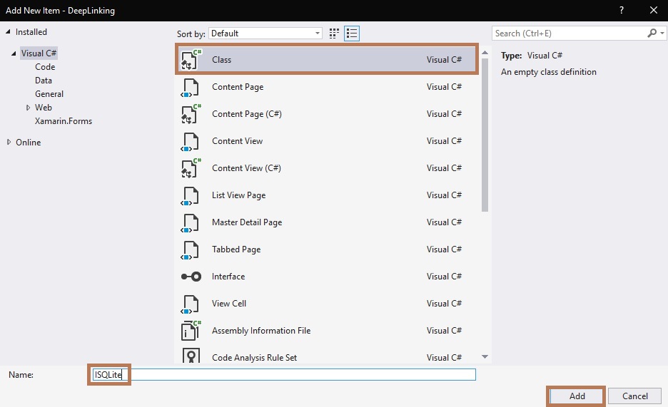Select the "Content Page" template name
The height and width of the screenshot is (407, 668).
[238, 87]
